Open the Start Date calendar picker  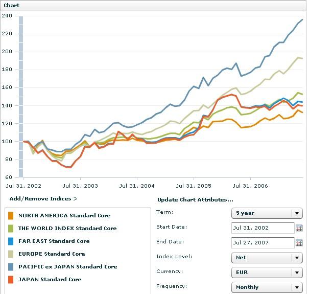[x=299, y=228]
